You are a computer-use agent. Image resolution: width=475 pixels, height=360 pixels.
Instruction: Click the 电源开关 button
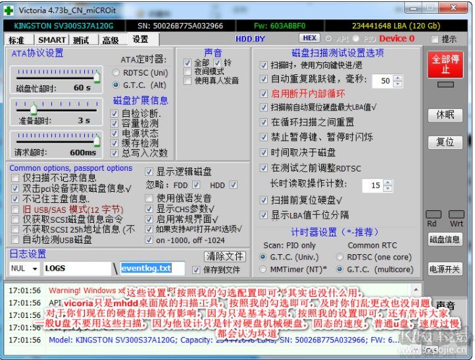[445, 269]
